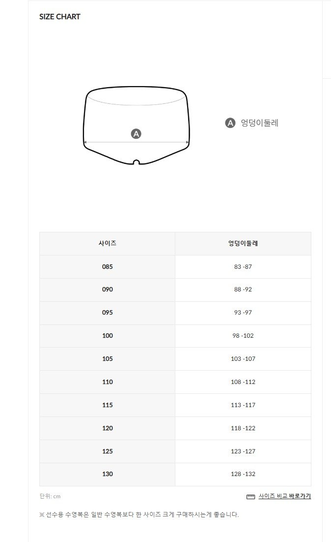The height and width of the screenshot is (542, 331).
Task: Select size row 125
Action: click(x=175, y=451)
